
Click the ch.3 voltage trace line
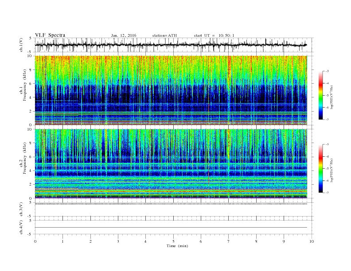[x=171, y=204]
